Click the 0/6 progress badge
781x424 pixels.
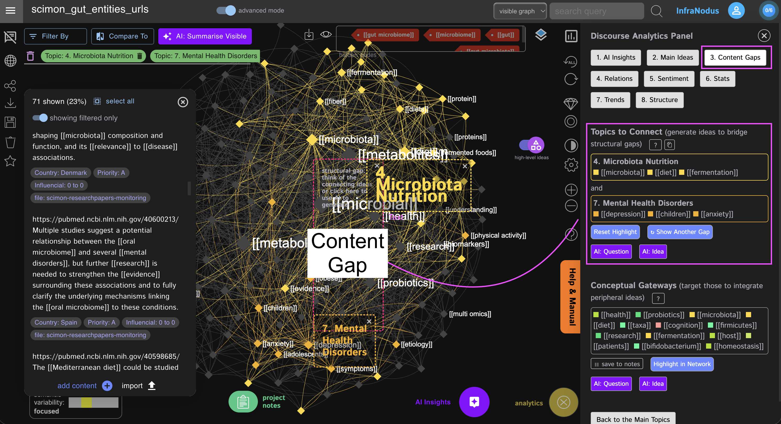(769, 10)
